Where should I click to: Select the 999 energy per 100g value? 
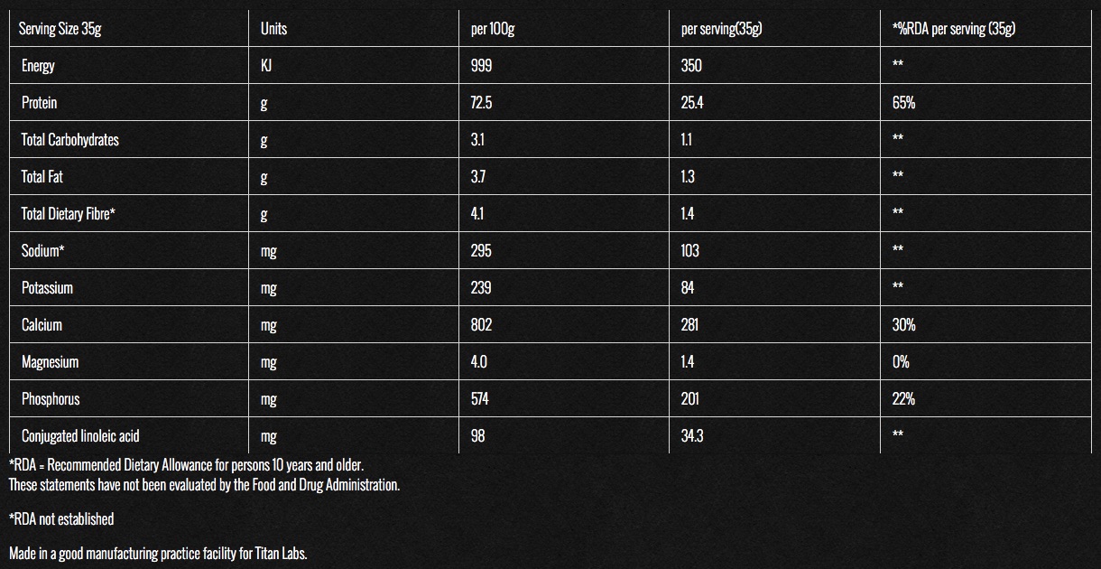click(481, 66)
